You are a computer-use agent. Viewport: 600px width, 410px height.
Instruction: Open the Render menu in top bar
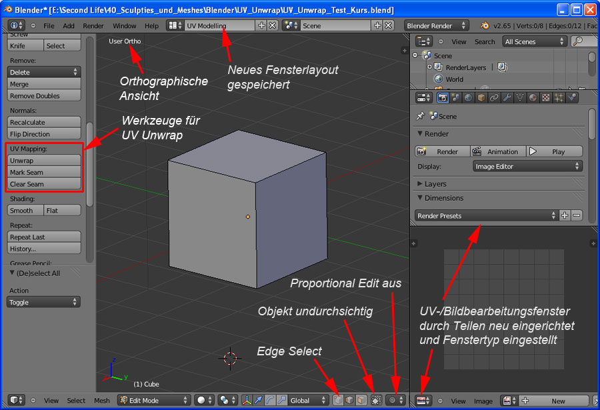pos(93,25)
